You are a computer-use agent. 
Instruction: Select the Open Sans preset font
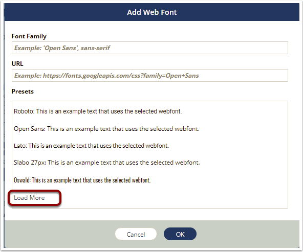[x=106, y=129]
